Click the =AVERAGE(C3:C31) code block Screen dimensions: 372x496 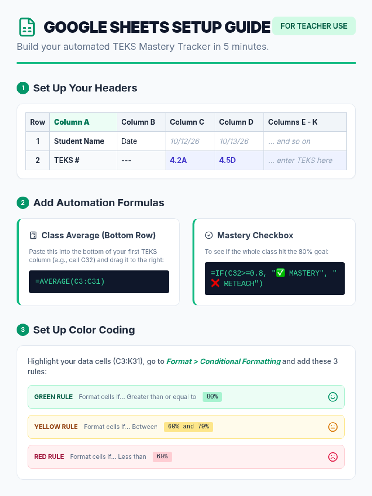[x=99, y=281]
